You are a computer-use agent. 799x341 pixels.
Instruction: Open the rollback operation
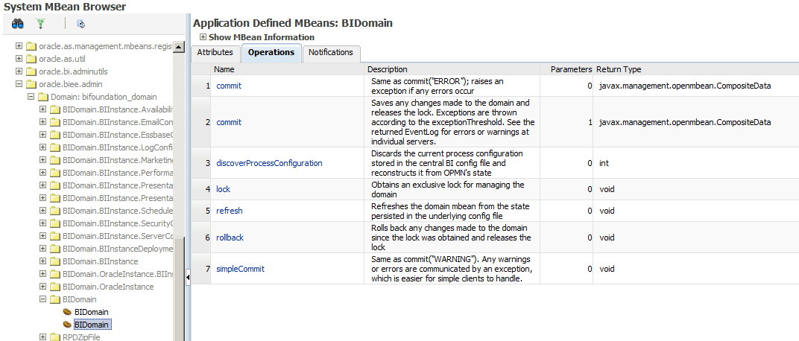coord(230,238)
